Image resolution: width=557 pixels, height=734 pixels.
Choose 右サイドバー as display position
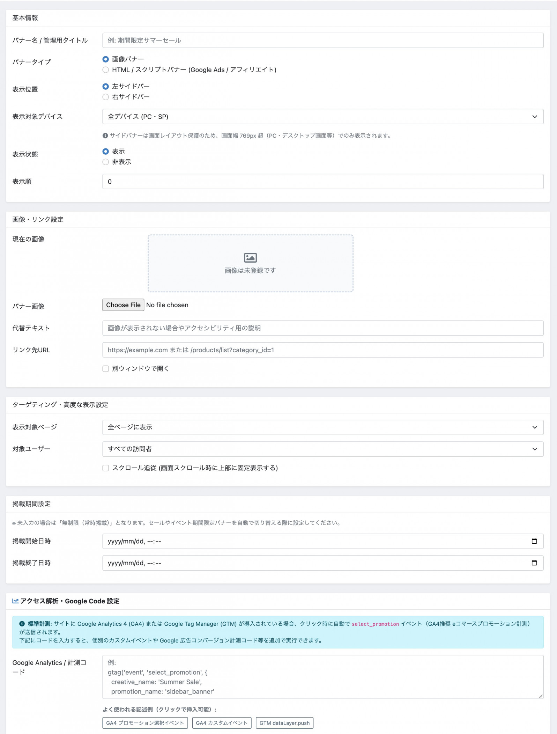click(x=105, y=97)
